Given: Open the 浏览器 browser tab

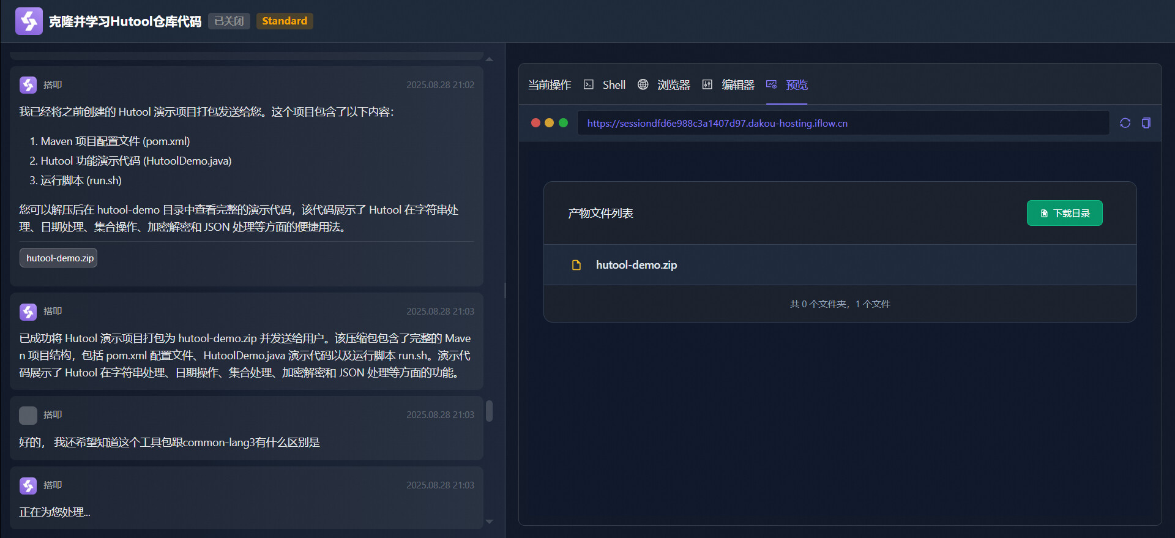Looking at the screenshot, I should (664, 85).
